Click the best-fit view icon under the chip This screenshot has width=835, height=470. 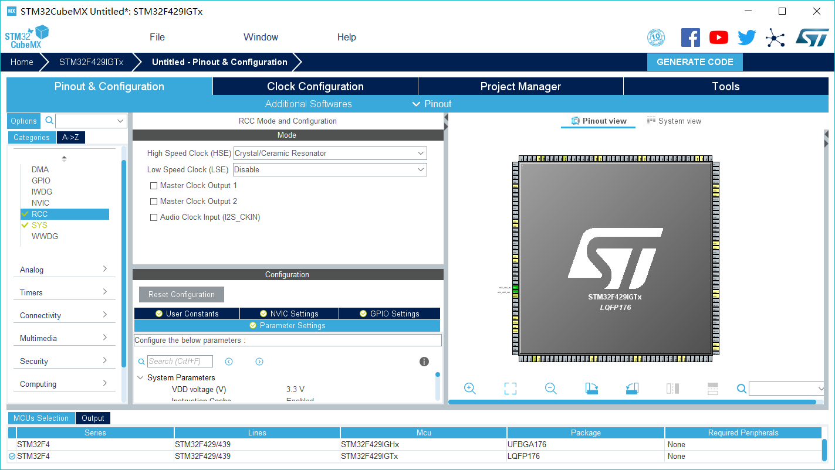(x=510, y=389)
